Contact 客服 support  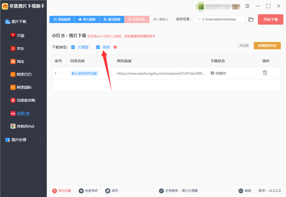(248, 191)
